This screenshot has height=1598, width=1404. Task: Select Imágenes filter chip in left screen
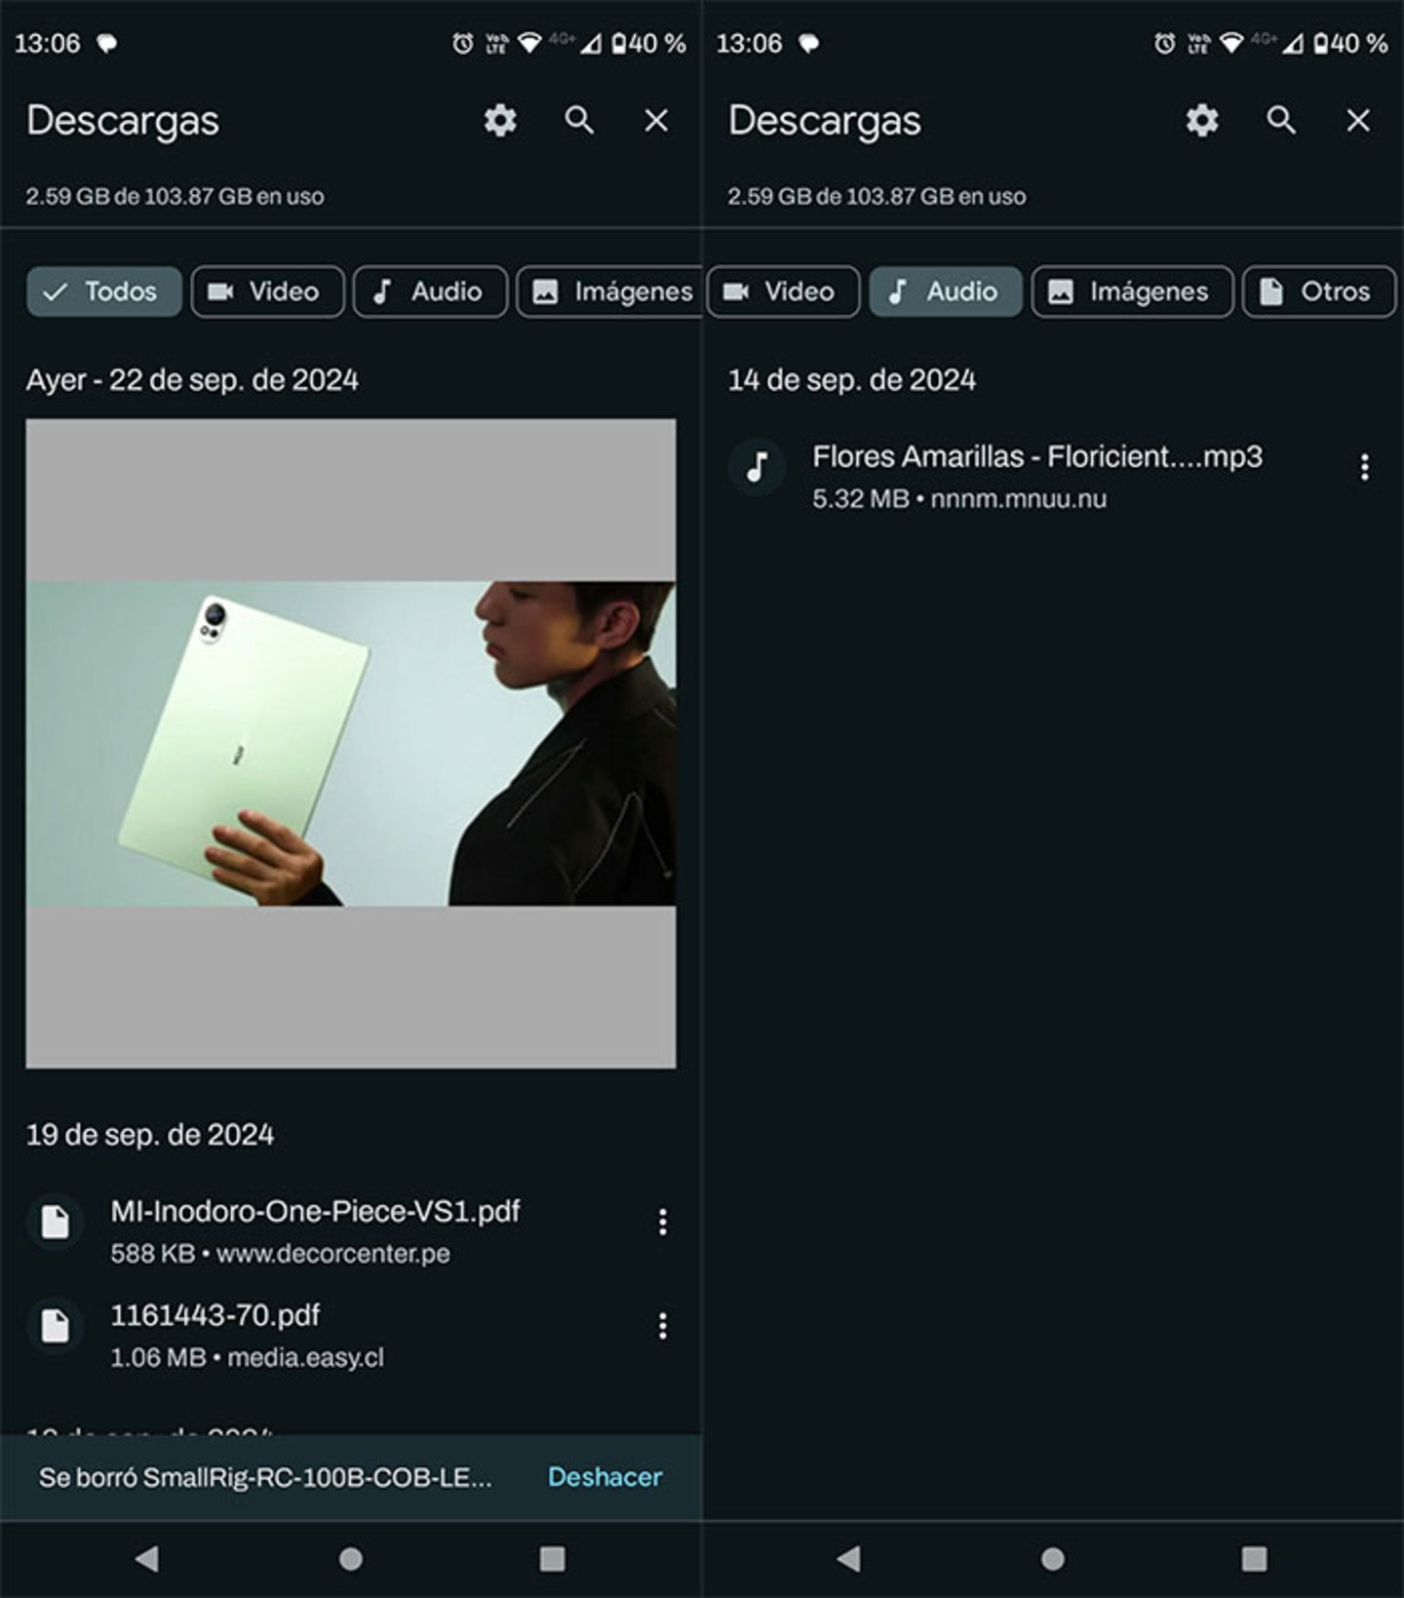pyautogui.click(x=609, y=292)
